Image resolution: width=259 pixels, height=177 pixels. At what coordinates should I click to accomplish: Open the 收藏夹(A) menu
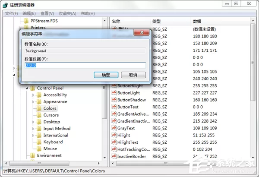click(x=67, y=13)
